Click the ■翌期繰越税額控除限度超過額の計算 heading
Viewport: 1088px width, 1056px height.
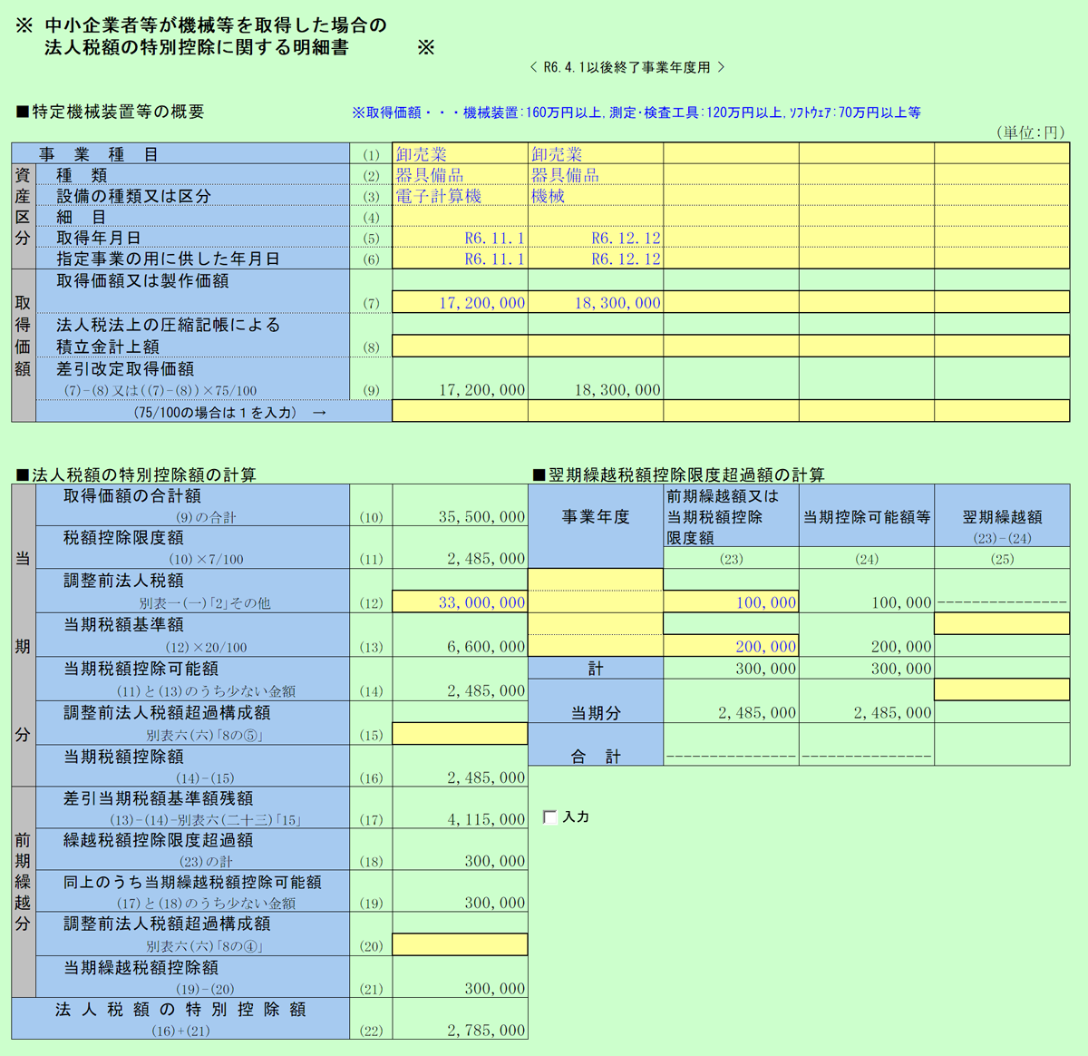pyautogui.click(x=678, y=474)
